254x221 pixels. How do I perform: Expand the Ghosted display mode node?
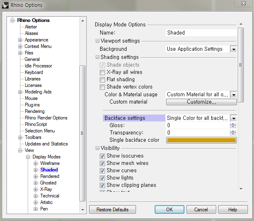(x=36, y=183)
